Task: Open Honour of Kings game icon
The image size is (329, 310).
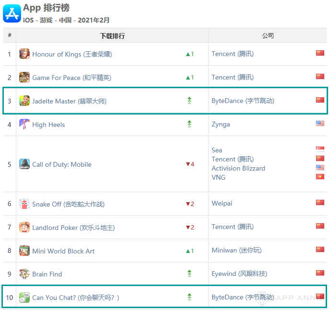Action: pyautogui.click(x=24, y=54)
